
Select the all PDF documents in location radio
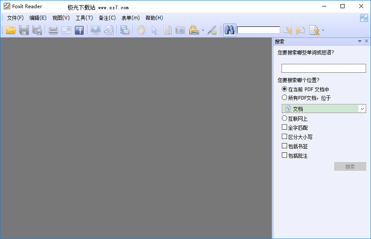coord(284,97)
